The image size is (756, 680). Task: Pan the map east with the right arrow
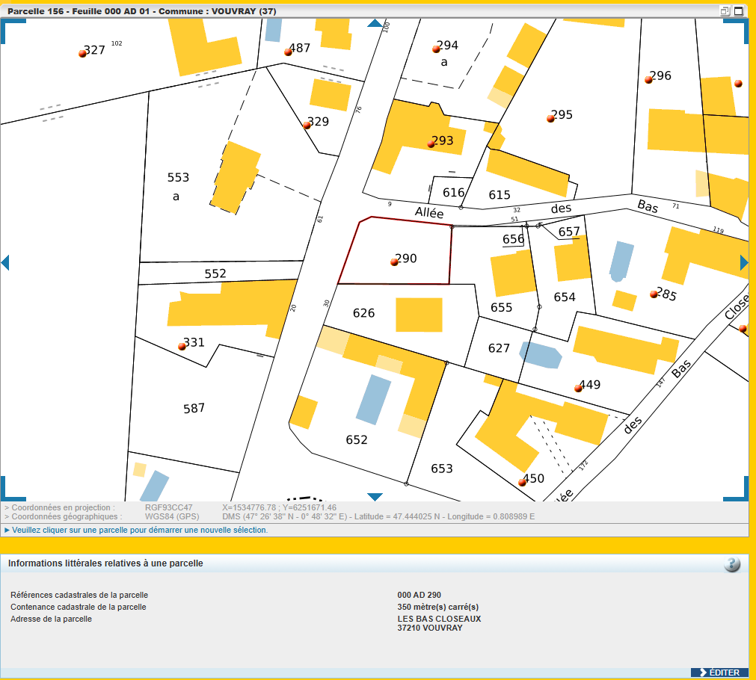(744, 262)
